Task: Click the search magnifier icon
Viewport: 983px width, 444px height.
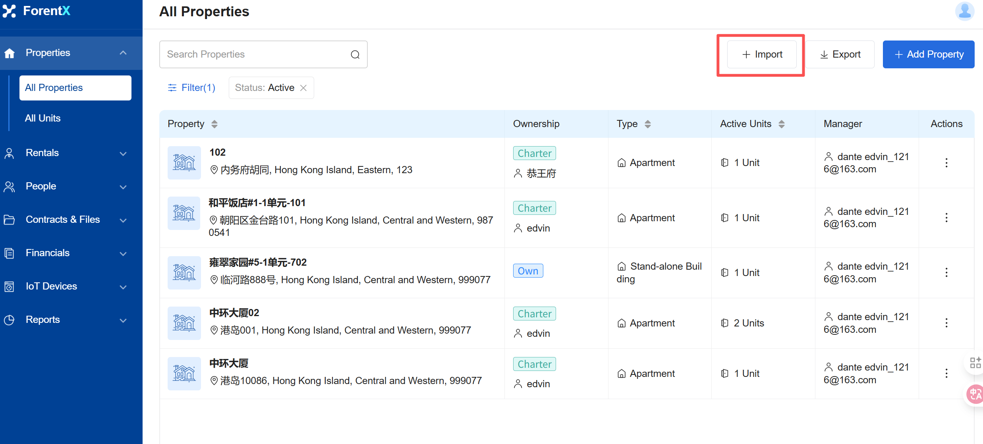Action: 355,54
